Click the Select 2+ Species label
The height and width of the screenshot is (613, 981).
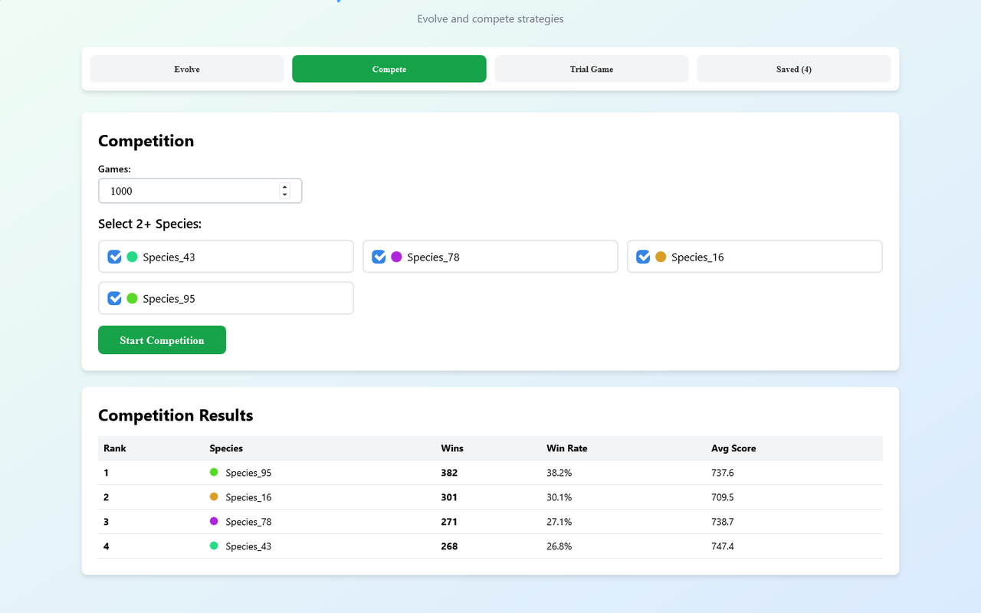pyautogui.click(x=150, y=224)
